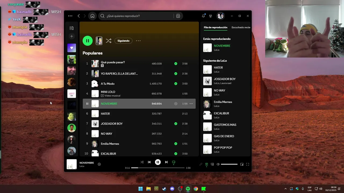Open the NO WAY track in Populares

(x=139, y=134)
